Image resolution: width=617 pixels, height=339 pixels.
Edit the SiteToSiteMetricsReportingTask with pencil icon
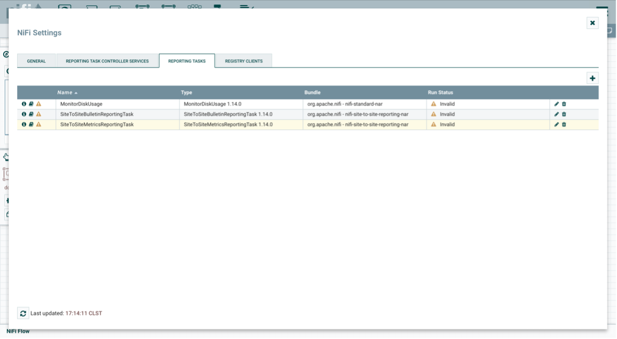click(556, 124)
